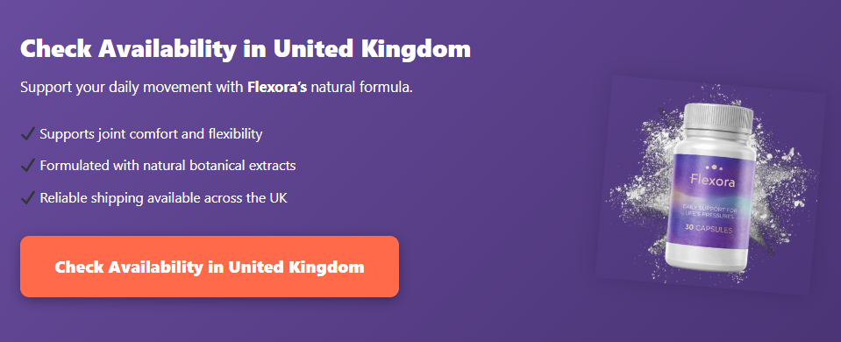The image size is (841, 342).
Task: Click the Flexora logo on the bottle label
Action: pyautogui.click(x=713, y=182)
